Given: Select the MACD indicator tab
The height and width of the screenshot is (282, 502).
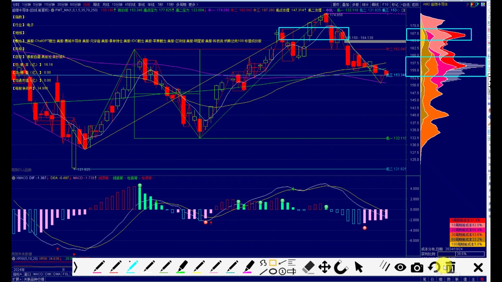Looking at the screenshot, I should 38,274.
